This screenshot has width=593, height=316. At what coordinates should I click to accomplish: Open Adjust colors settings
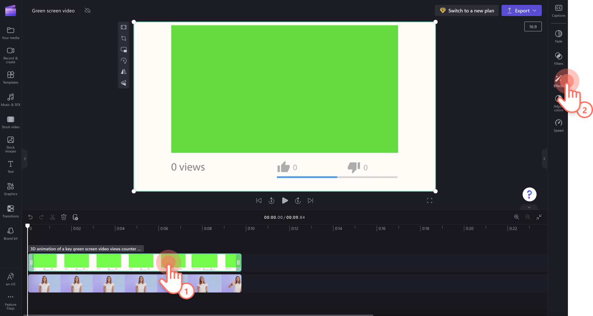(558, 102)
